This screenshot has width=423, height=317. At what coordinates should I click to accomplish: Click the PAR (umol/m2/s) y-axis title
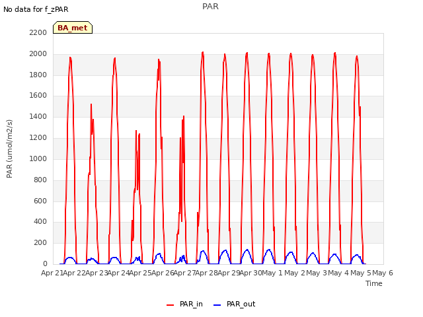9,149
